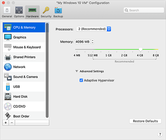This screenshot has width=166, height=140.
Task: Click the sidebar scrollbar
Action: (x=47, y=71)
